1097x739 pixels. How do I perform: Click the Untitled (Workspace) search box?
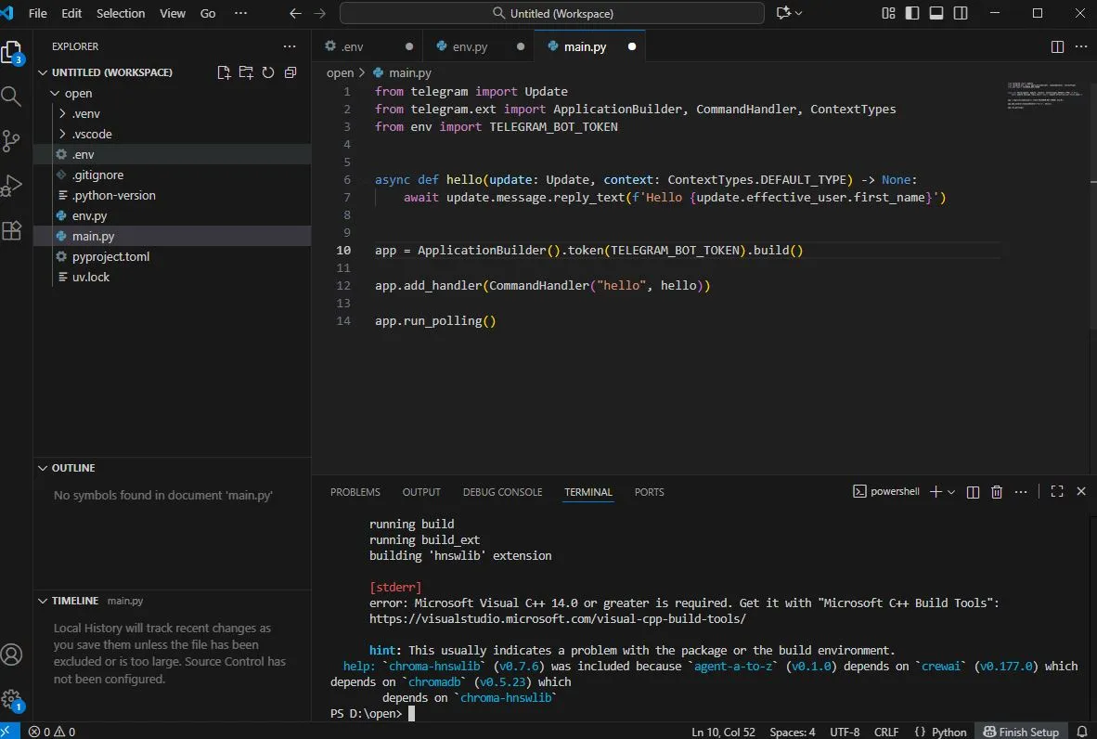[x=552, y=13]
